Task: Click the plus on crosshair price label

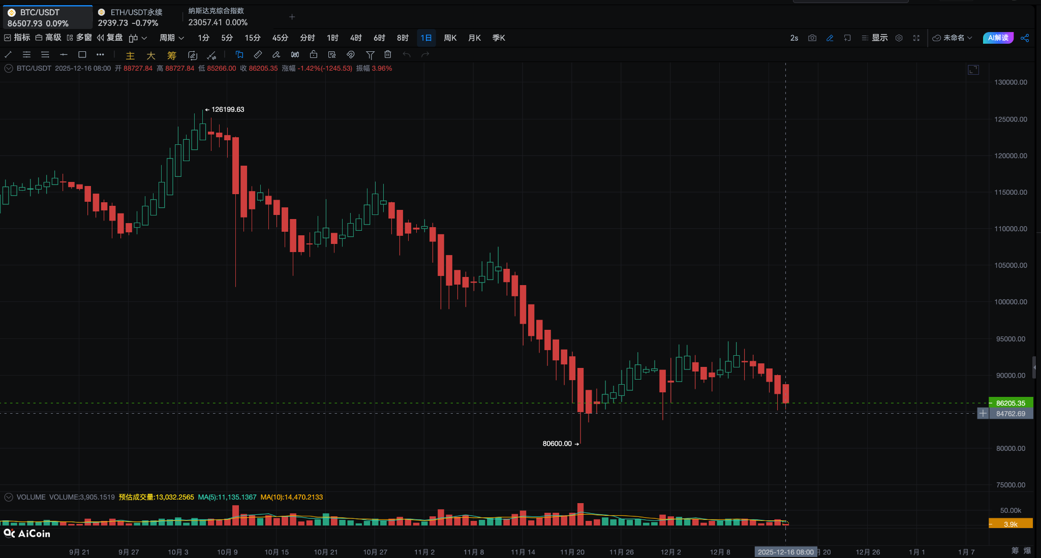Action: pos(983,414)
